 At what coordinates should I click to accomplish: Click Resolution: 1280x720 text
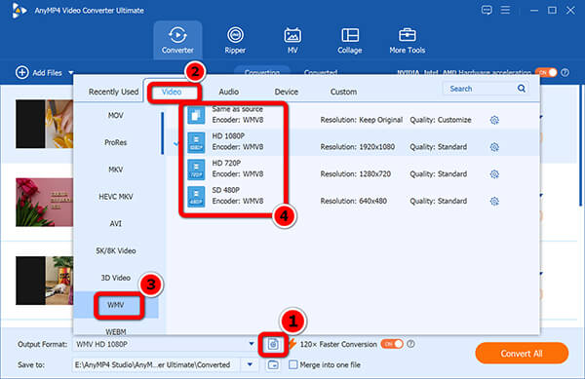[355, 174]
